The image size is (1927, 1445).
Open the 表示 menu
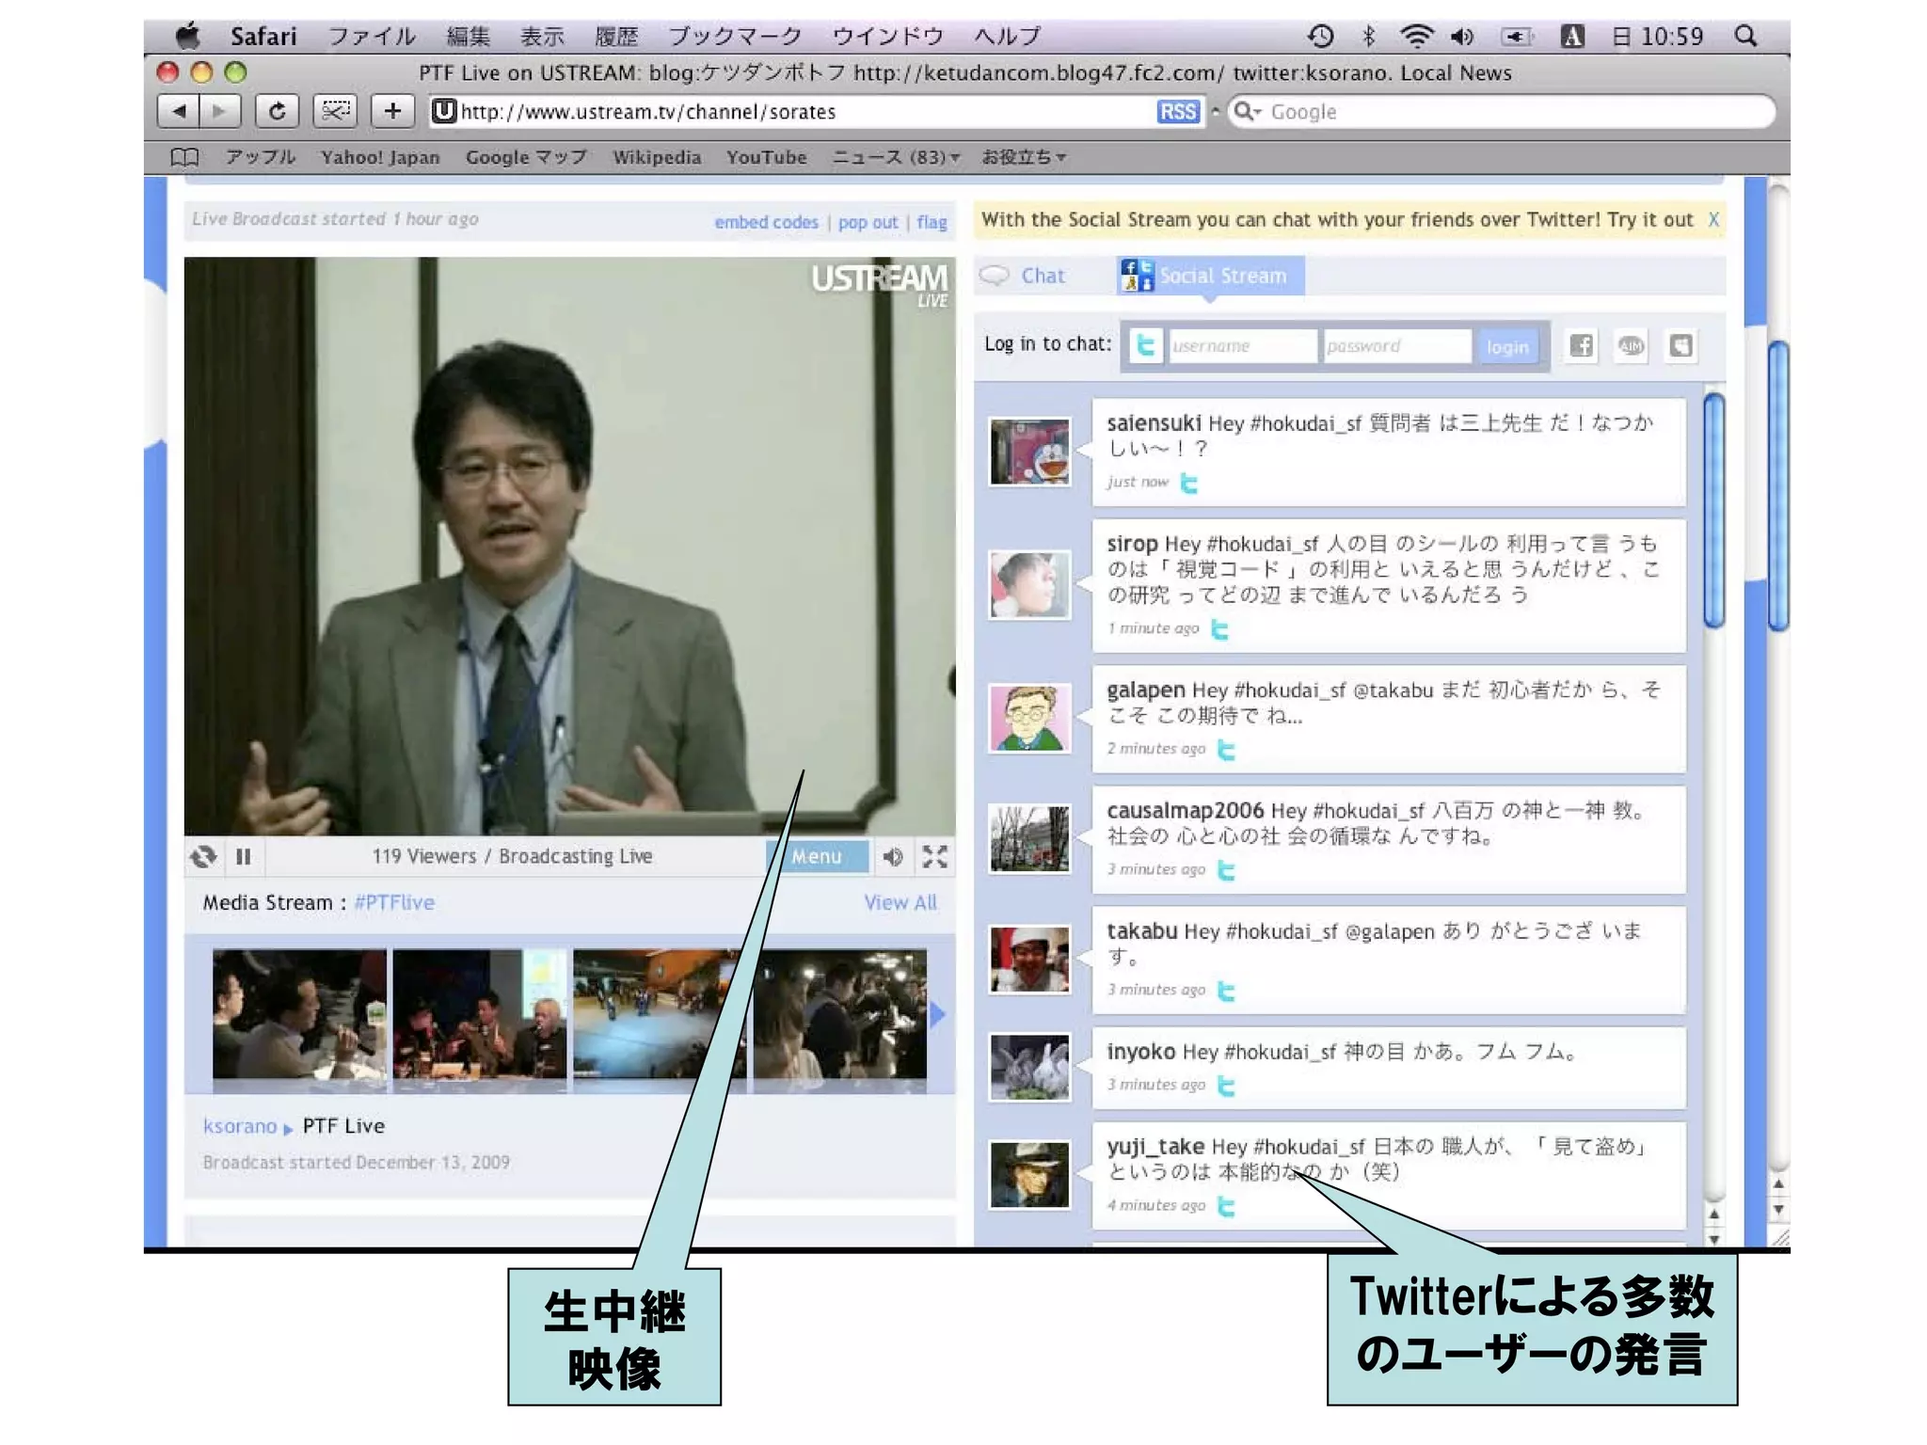[x=543, y=36]
